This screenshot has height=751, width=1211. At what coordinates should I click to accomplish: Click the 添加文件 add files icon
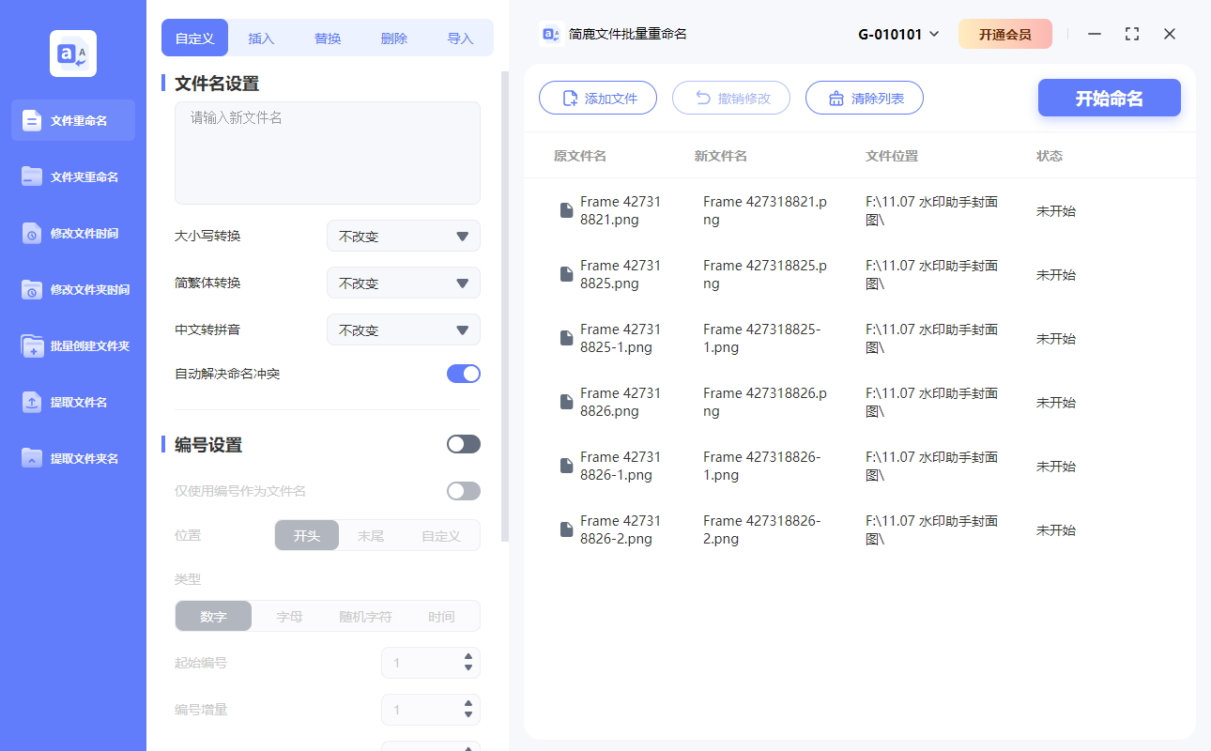[x=570, y=98]
